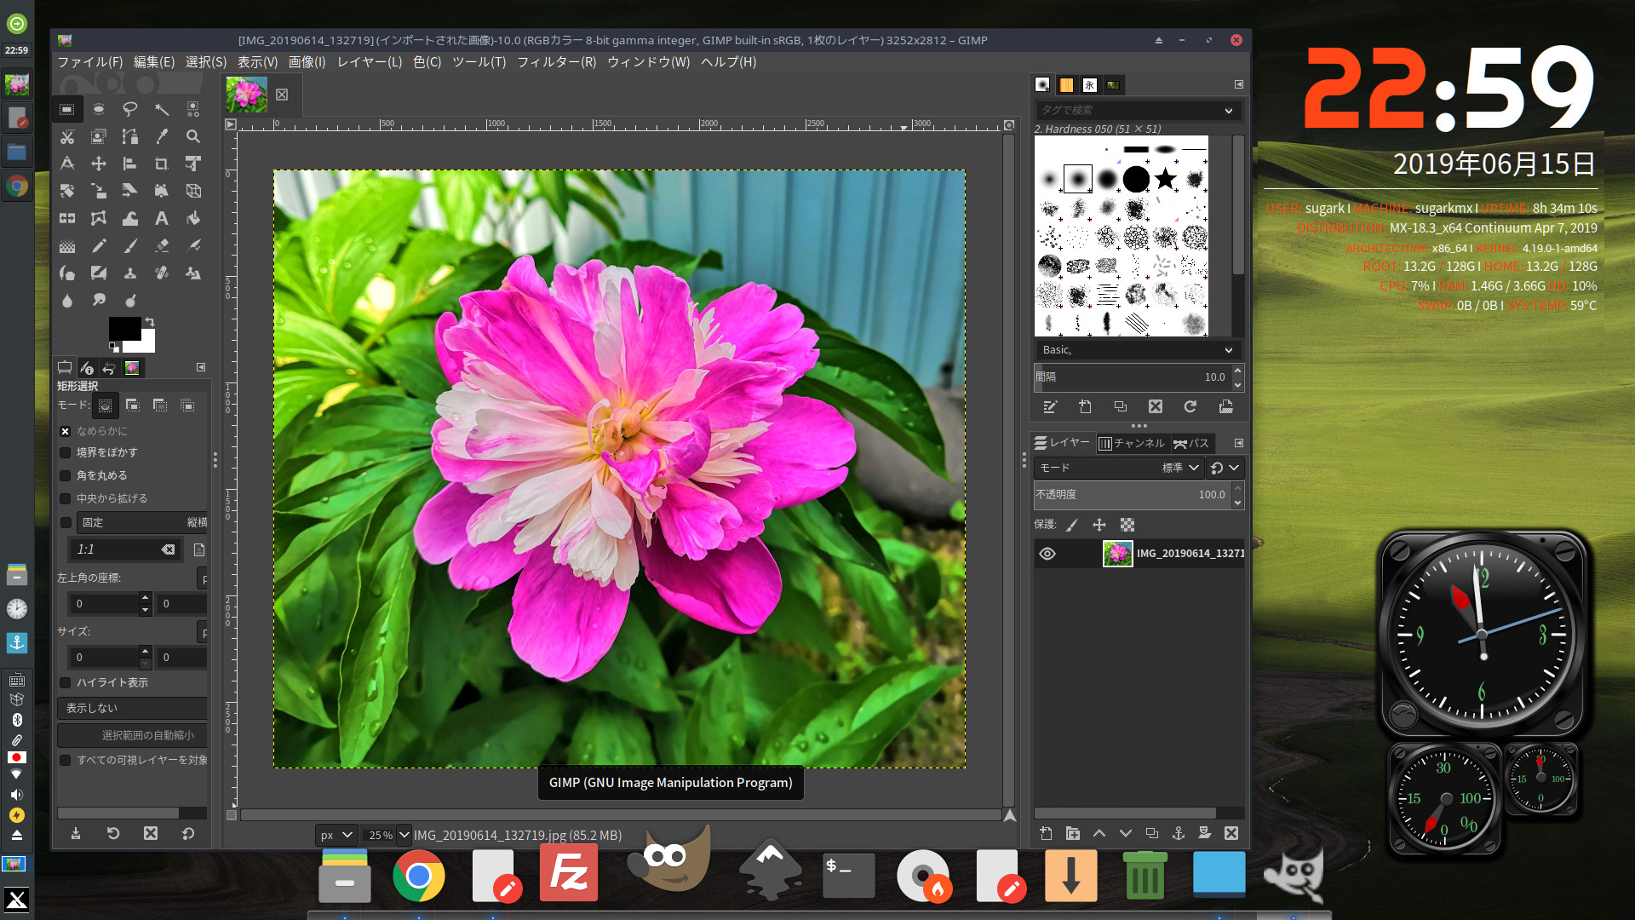Image resolution: width=1635 pixels, height=920 pixels.
Task: Save tool preset from tool options bottom
Action: coord(76,833)
